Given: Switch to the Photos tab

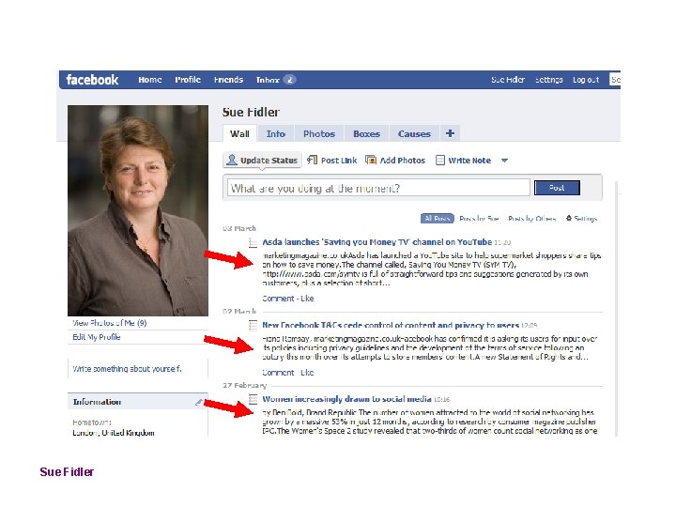Looking at the screenshot, I should coord(319,133).
